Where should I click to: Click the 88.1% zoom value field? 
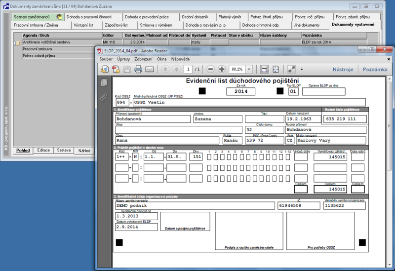[237, 69]
